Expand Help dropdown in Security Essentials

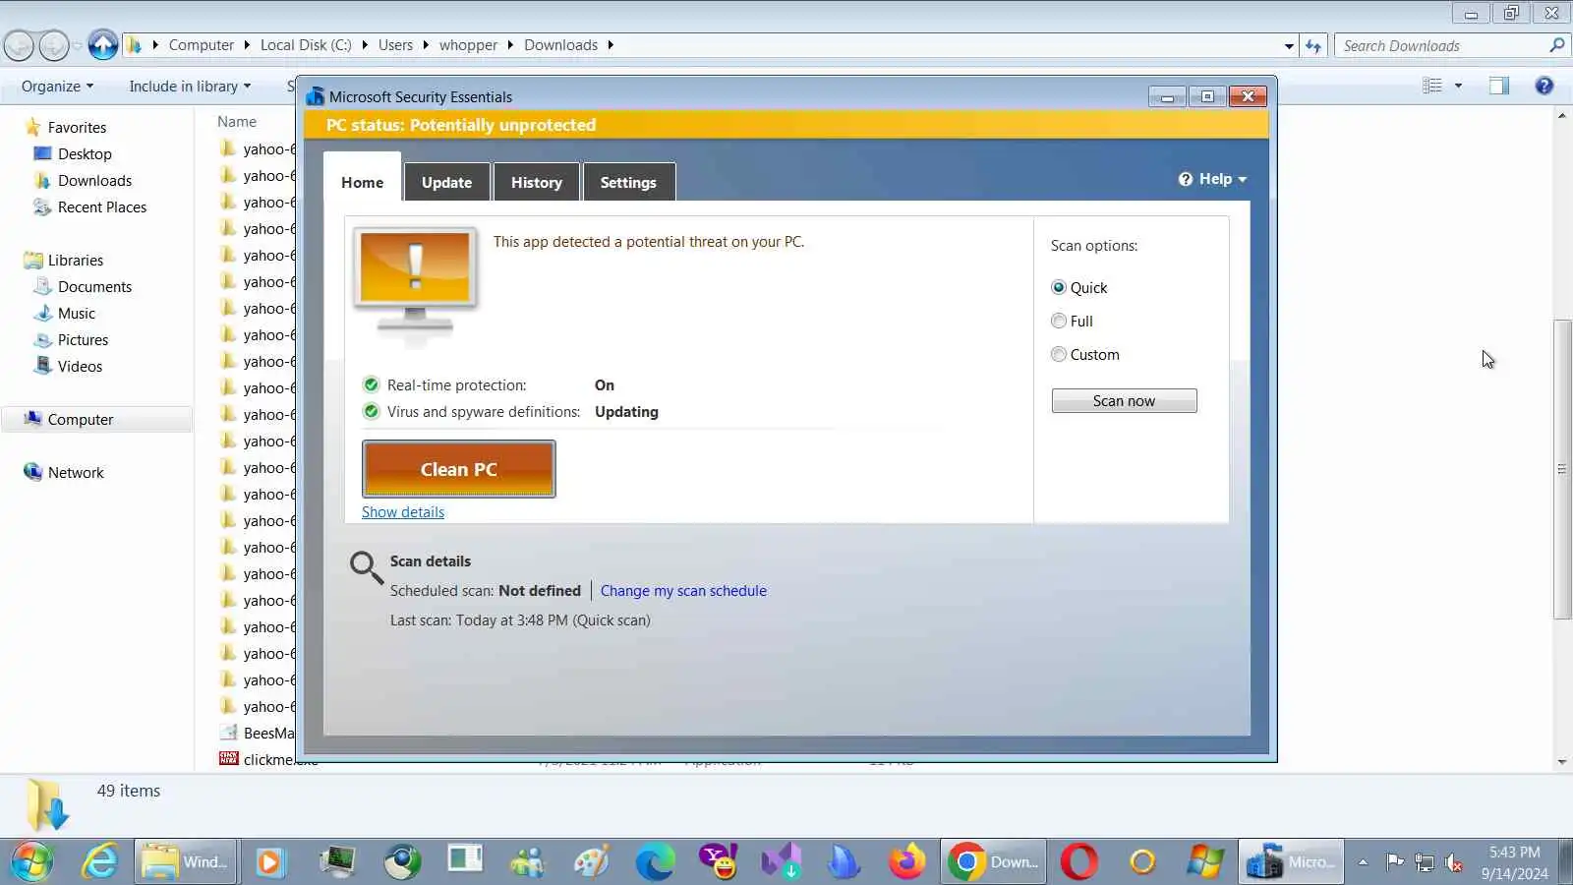pos(1243,180)
